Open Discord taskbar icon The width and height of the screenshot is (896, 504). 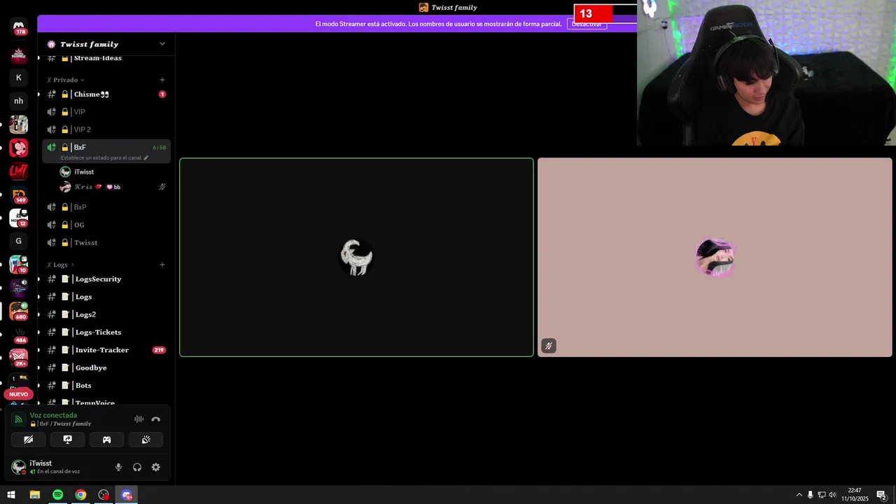click(127, 495)
